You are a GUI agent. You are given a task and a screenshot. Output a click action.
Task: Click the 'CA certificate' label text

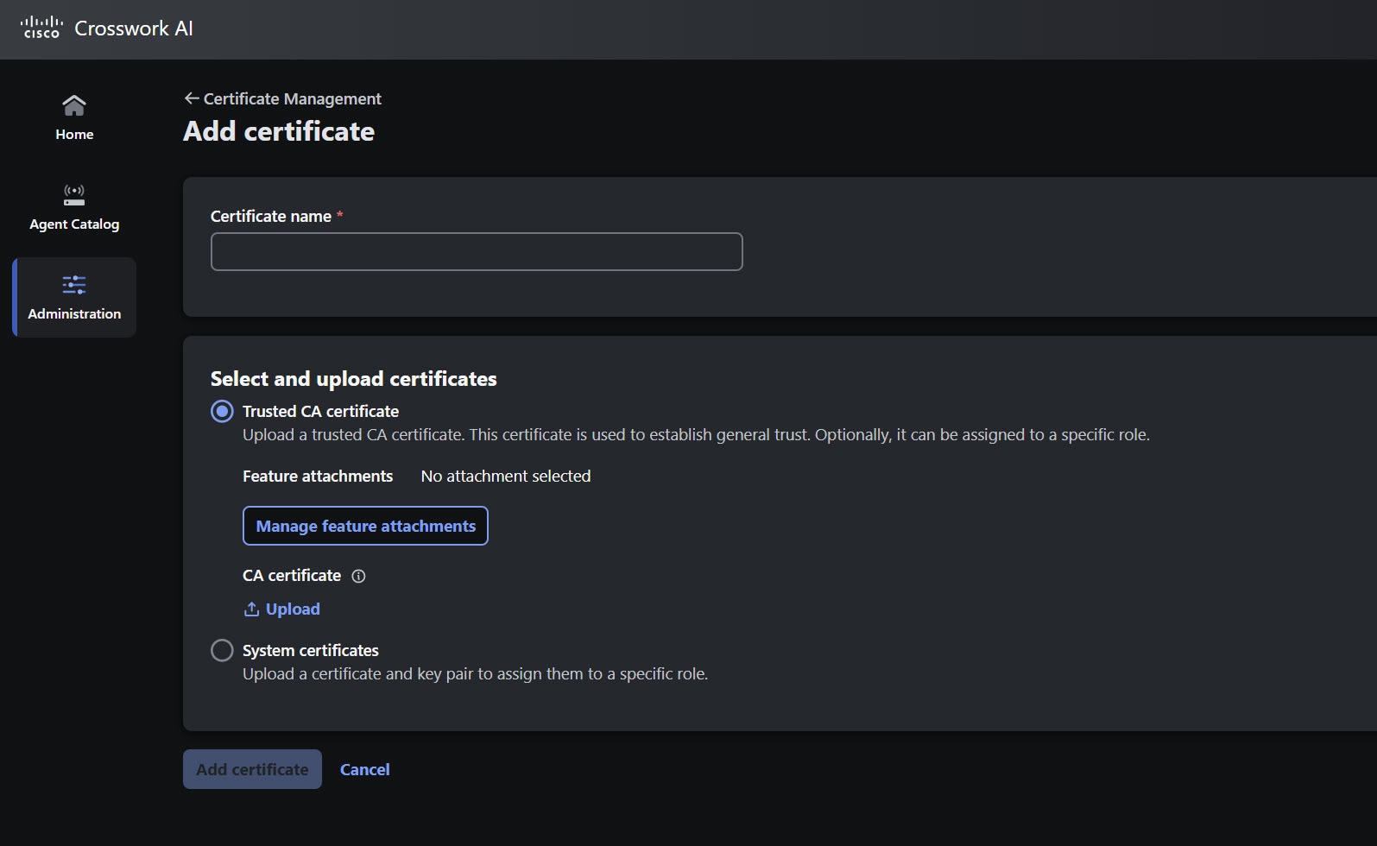pyautogui.click(x=292, y=576)
